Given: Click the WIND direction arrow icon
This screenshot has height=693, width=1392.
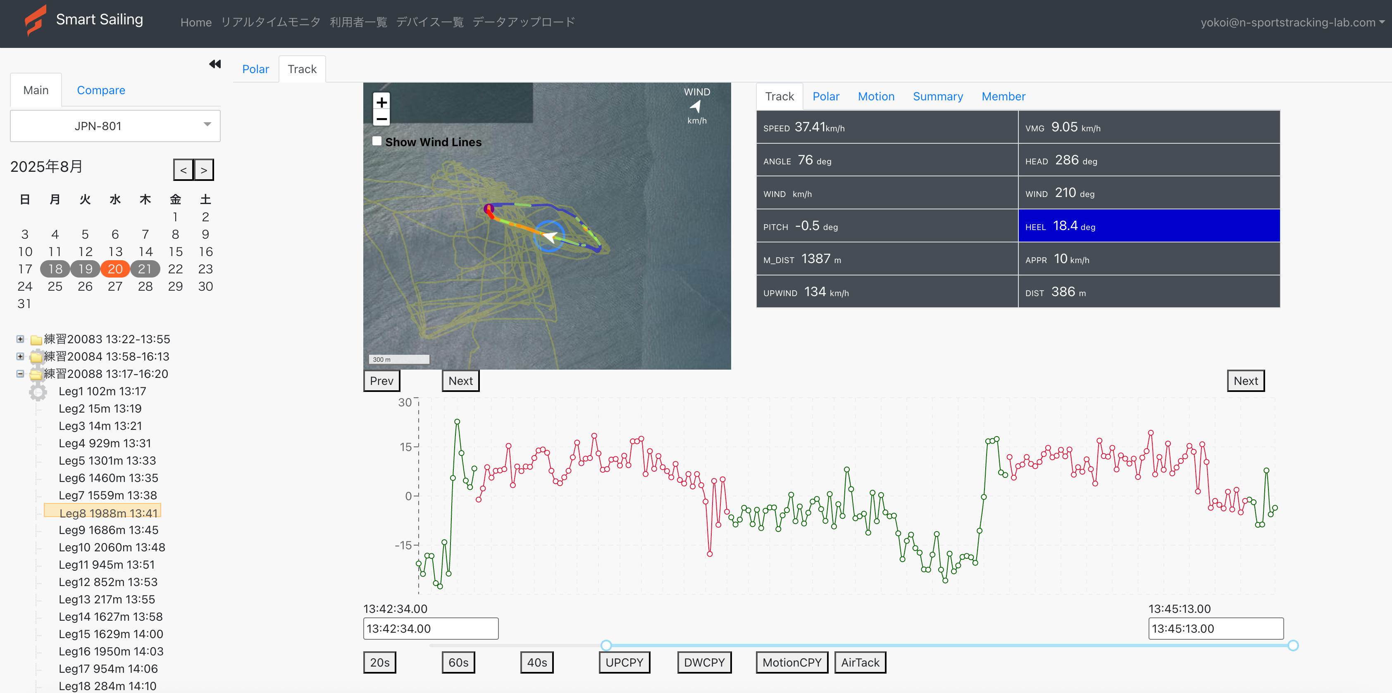Looking at the screenshot, I should coord(696,107).
